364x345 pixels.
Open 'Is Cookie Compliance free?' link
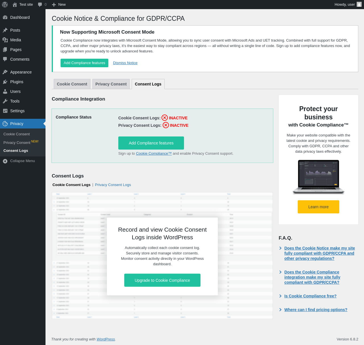[310, 296]
